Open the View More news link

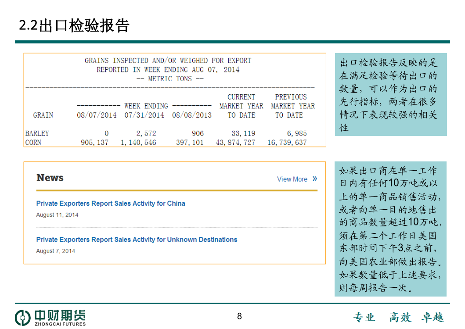tap(292, 179)
